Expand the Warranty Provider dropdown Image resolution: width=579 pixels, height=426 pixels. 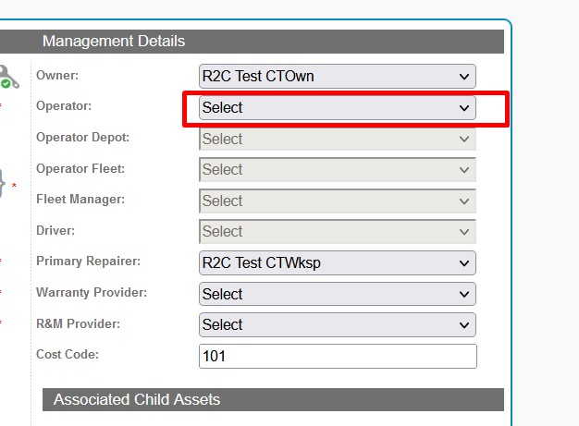coord(338,294)
